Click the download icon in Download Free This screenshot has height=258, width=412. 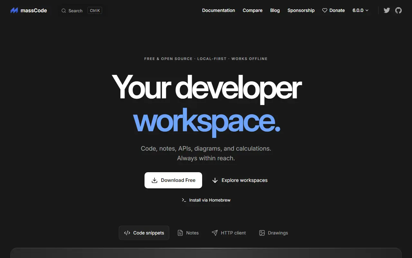[154, 180]
